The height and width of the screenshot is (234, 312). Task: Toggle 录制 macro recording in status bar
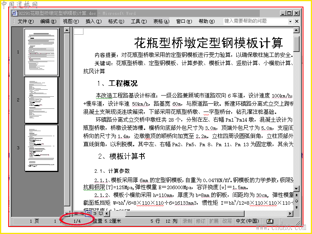click(187, 221)
